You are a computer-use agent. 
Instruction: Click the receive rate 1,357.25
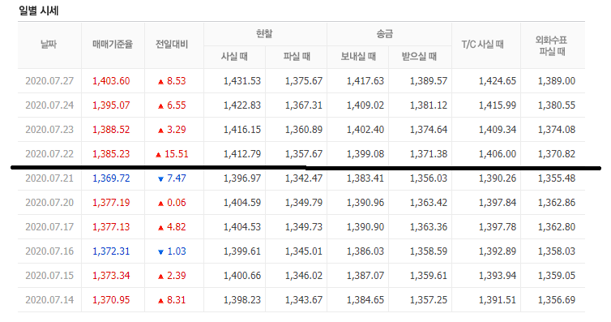pos(428,300)
